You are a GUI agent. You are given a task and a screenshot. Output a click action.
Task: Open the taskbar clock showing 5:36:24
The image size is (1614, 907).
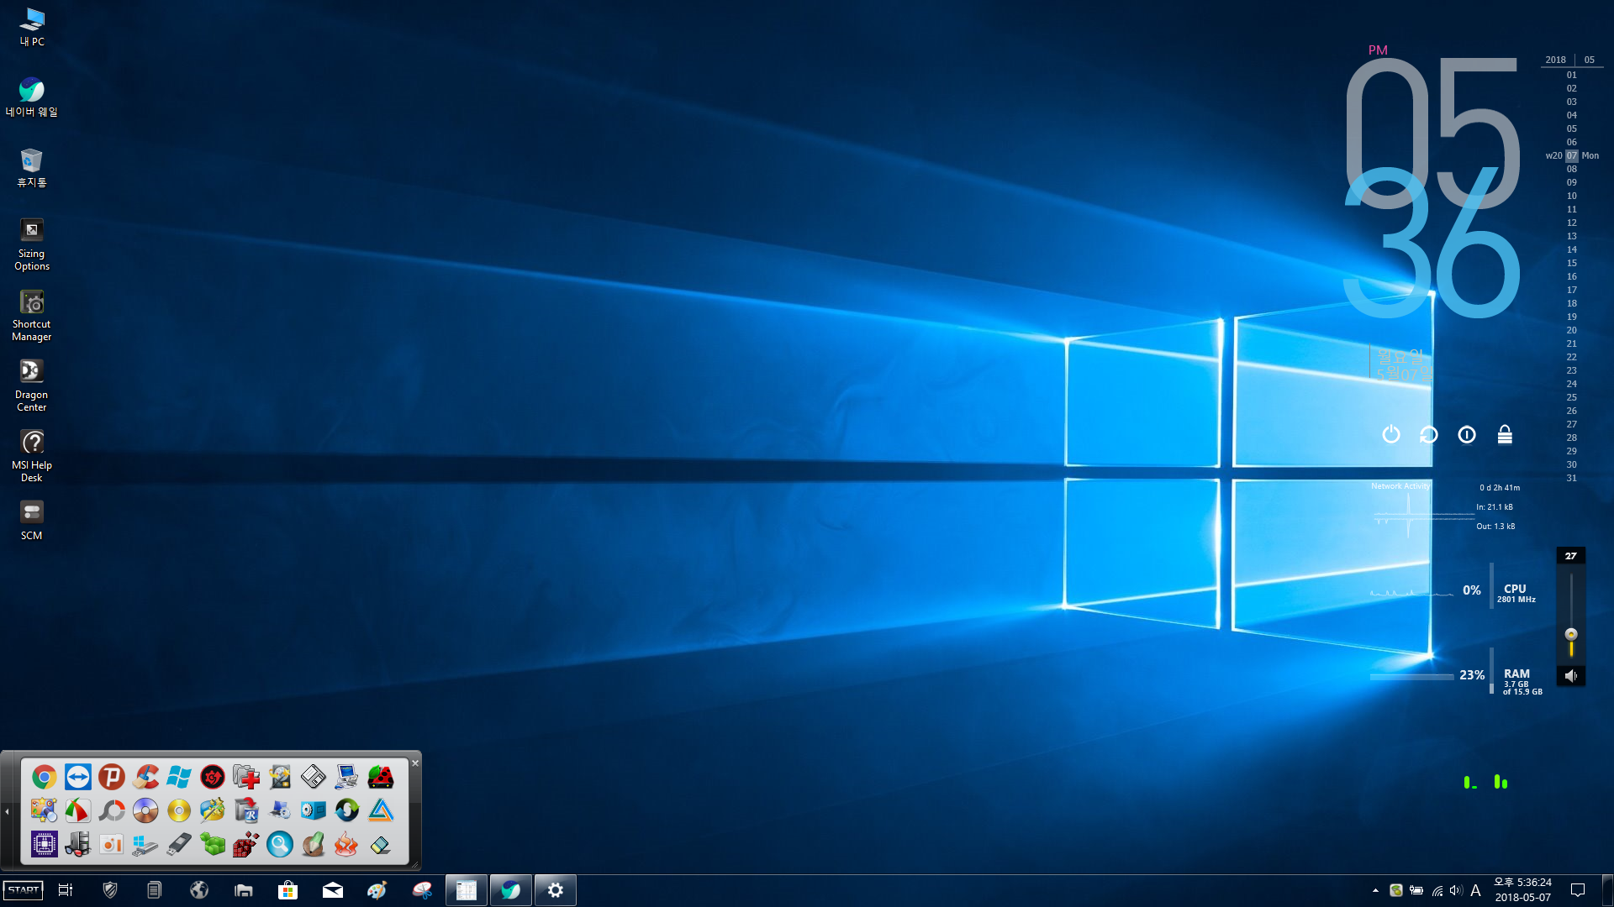pyautogui.click(x=1522, y=890)
